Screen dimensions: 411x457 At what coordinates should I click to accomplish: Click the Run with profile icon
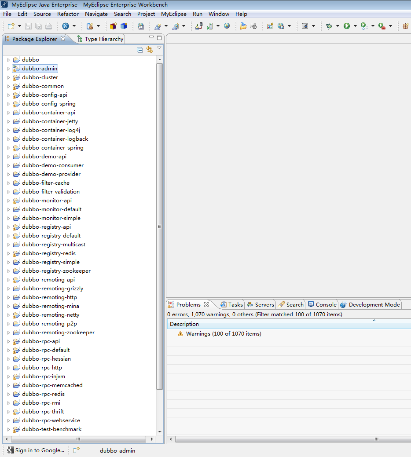[x=364, y=26]
